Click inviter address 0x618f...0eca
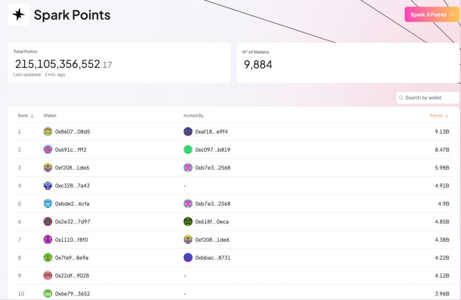This screenshot has height=300, width=461. [212, 222]
